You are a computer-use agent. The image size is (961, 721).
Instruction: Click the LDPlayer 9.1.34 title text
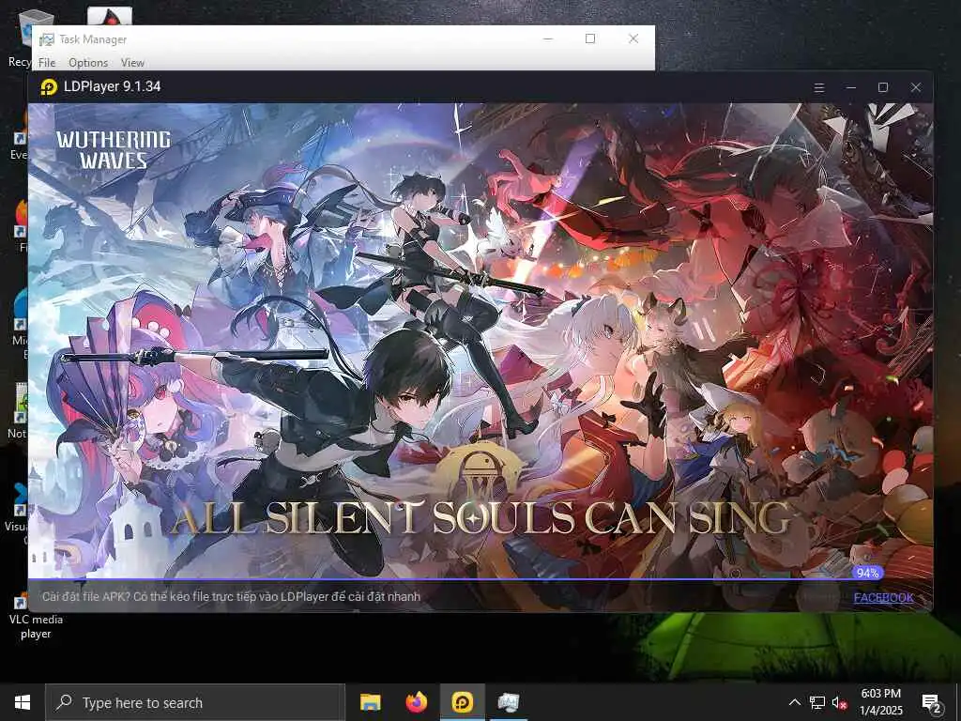click(x=113, y=86)
